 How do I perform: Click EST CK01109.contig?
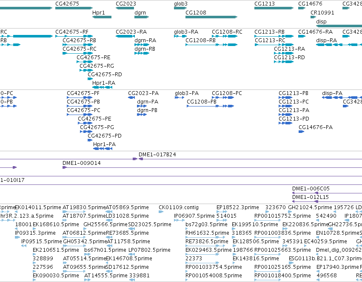(x=179, y=207)
